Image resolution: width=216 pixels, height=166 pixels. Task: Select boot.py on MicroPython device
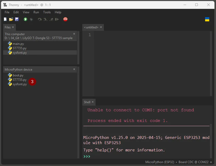pos(18,75)
